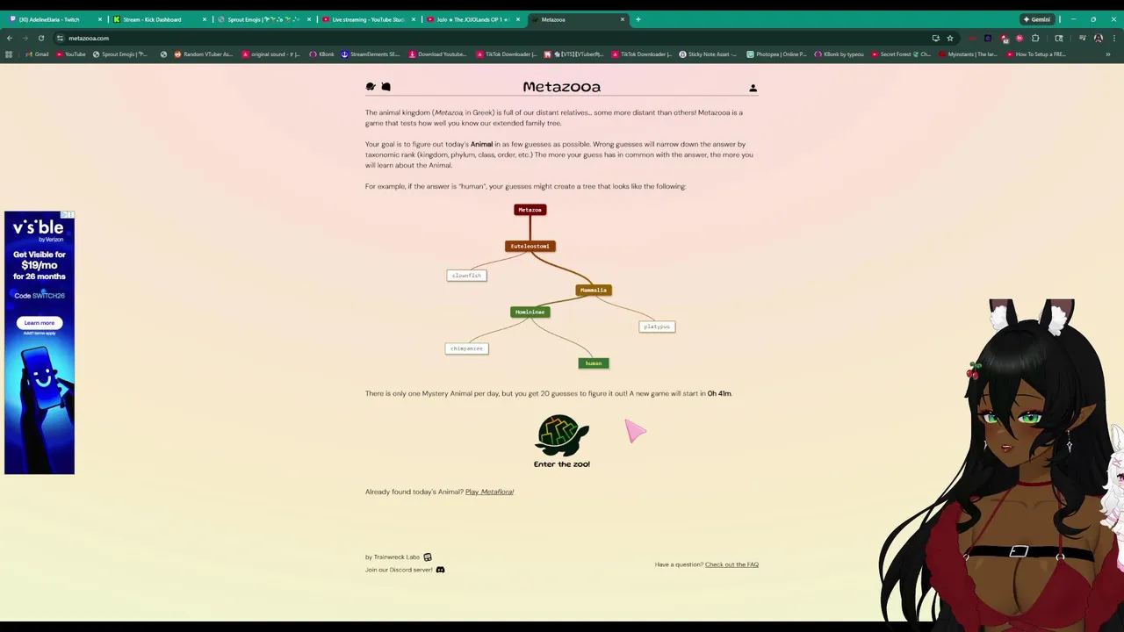The image size is (1124, 632).
Task: Switch to Live streaming YouTube Studio tab
Action: (x=367, y=19)
